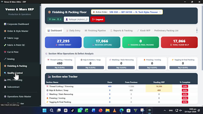Click the Received (Offline) 17,066 card
The width and height of the screenshot is (203, 114).
coord(102,42)
